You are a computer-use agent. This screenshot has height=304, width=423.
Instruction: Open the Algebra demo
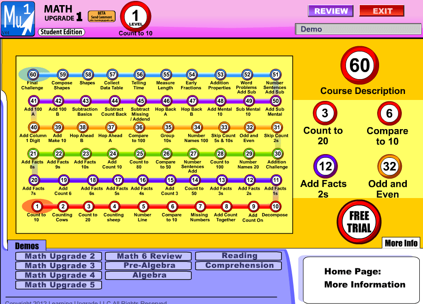[148, 275]
